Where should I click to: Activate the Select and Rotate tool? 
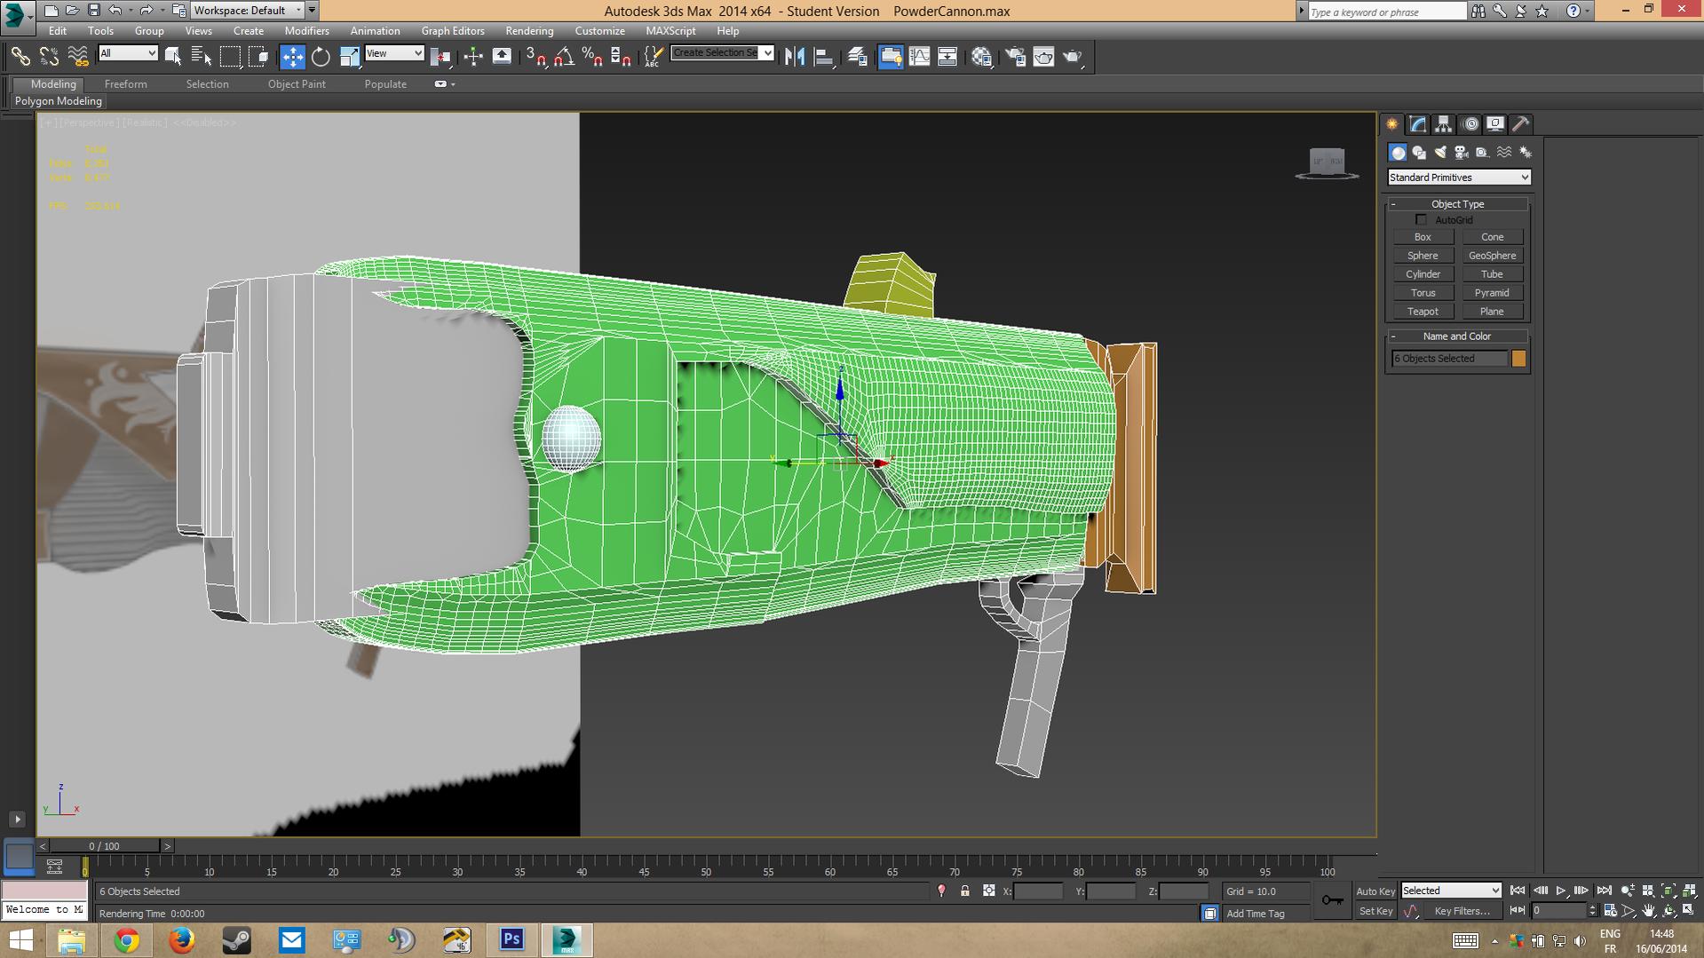(x=321, y=57)
